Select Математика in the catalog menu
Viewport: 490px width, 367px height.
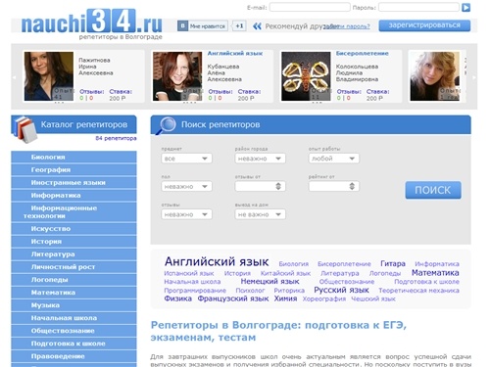tap(73, 293)
